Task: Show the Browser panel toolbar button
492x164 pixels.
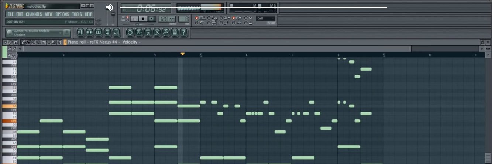Action: [107, 32]
